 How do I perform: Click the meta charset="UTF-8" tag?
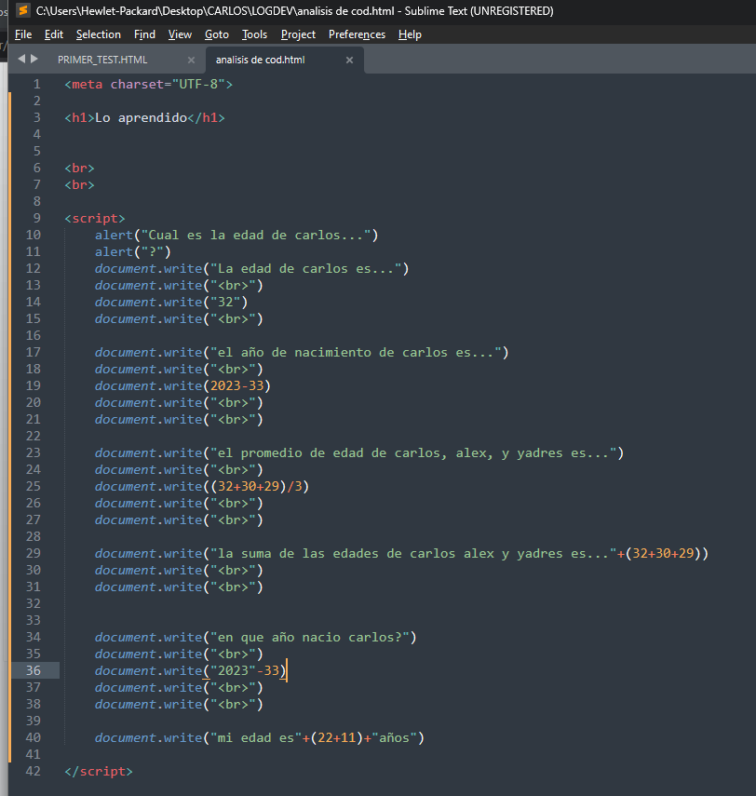click(149, 85)
